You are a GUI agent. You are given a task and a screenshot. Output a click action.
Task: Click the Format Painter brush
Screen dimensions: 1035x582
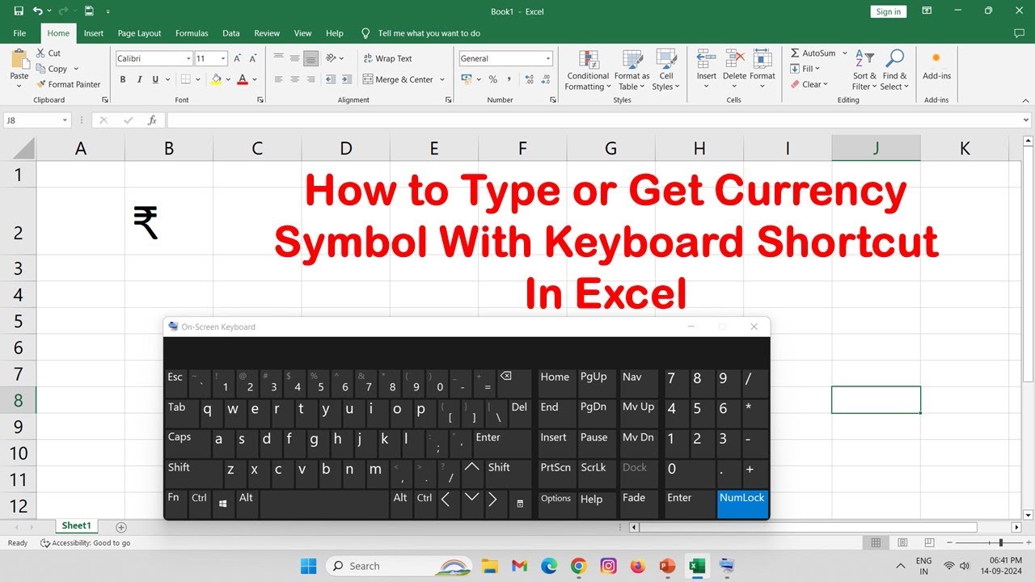[40, 84]
